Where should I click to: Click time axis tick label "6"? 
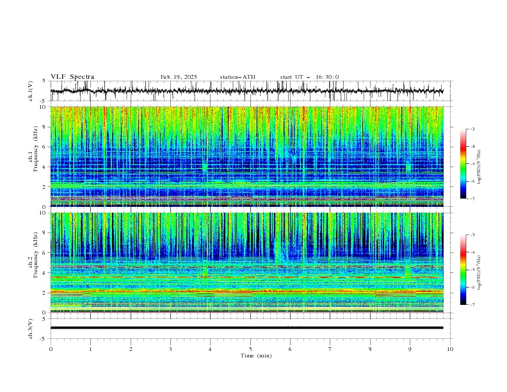point(290,349)
